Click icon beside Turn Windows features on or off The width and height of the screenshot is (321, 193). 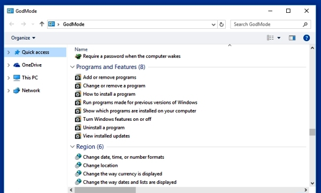click(78, 119)
